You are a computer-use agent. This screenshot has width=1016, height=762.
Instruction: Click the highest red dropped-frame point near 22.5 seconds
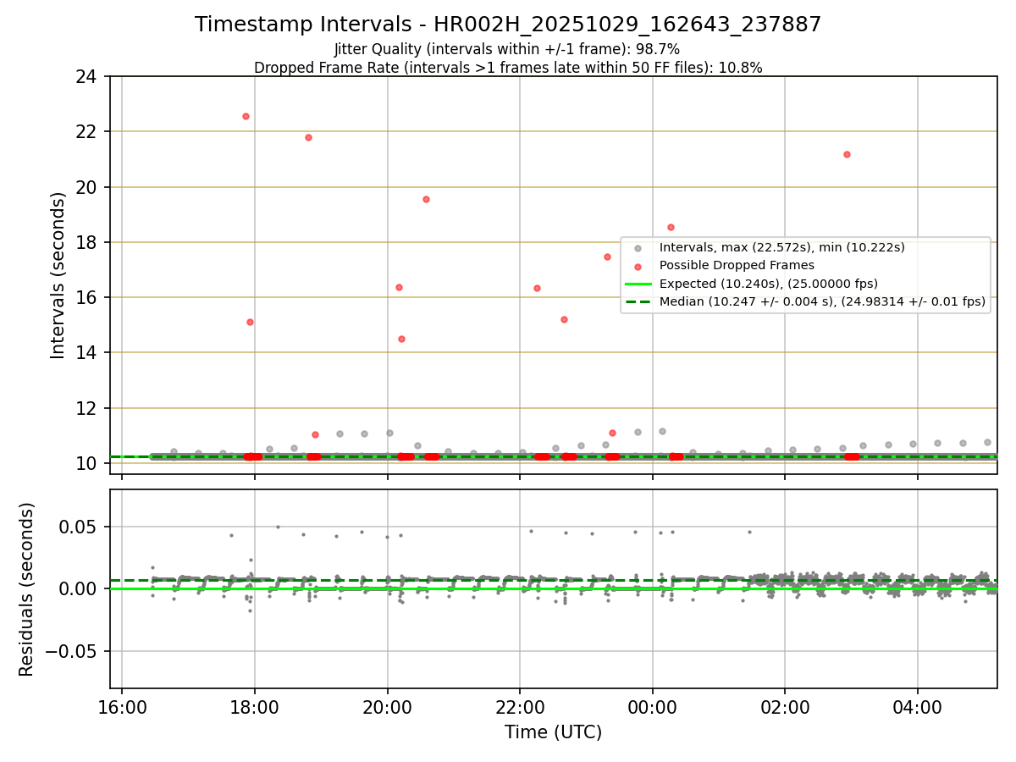pos(246,116)
